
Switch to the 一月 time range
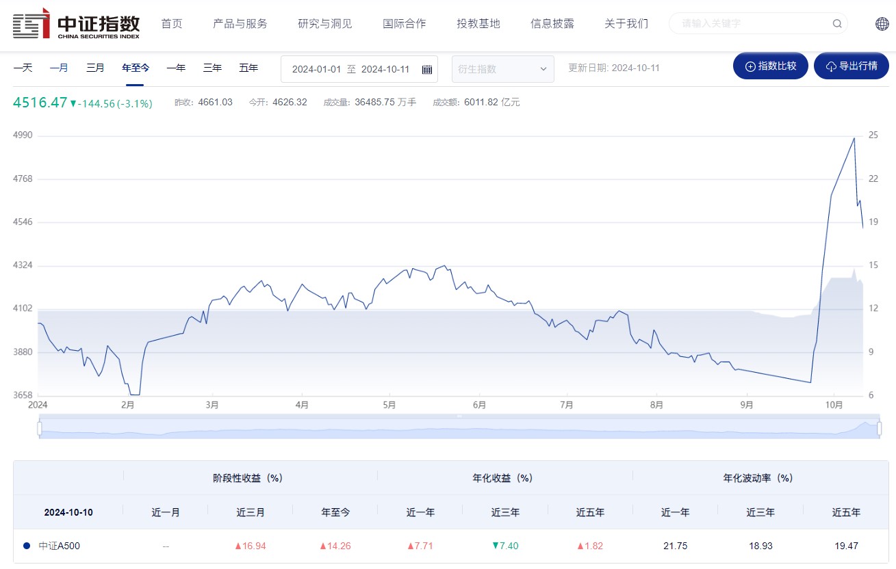point(59,68)
